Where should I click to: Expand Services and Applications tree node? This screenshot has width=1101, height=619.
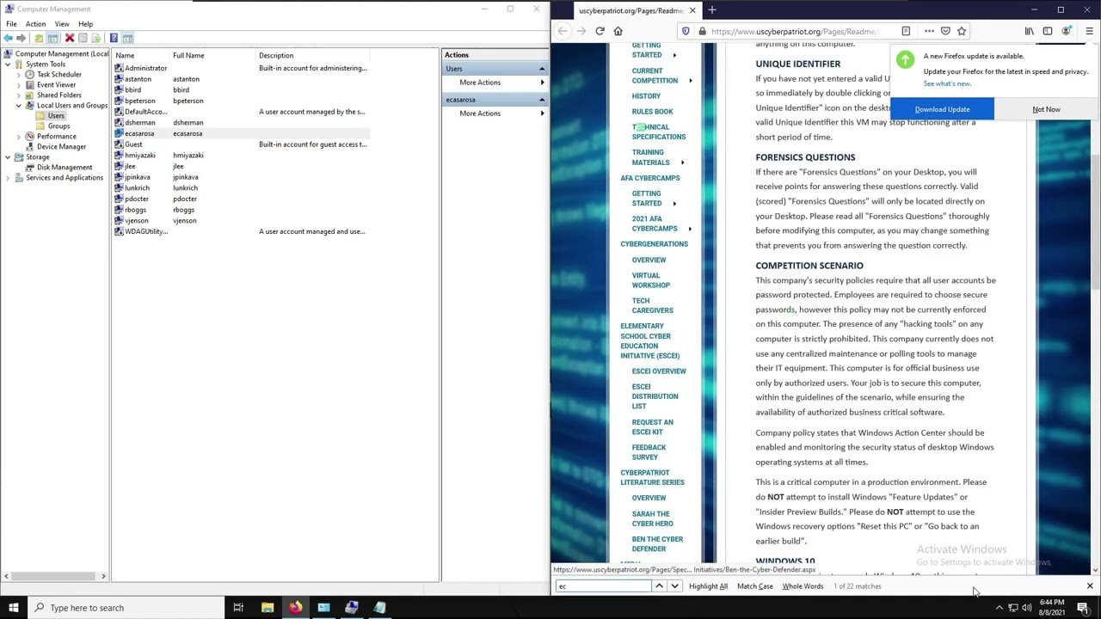(9, 178)
